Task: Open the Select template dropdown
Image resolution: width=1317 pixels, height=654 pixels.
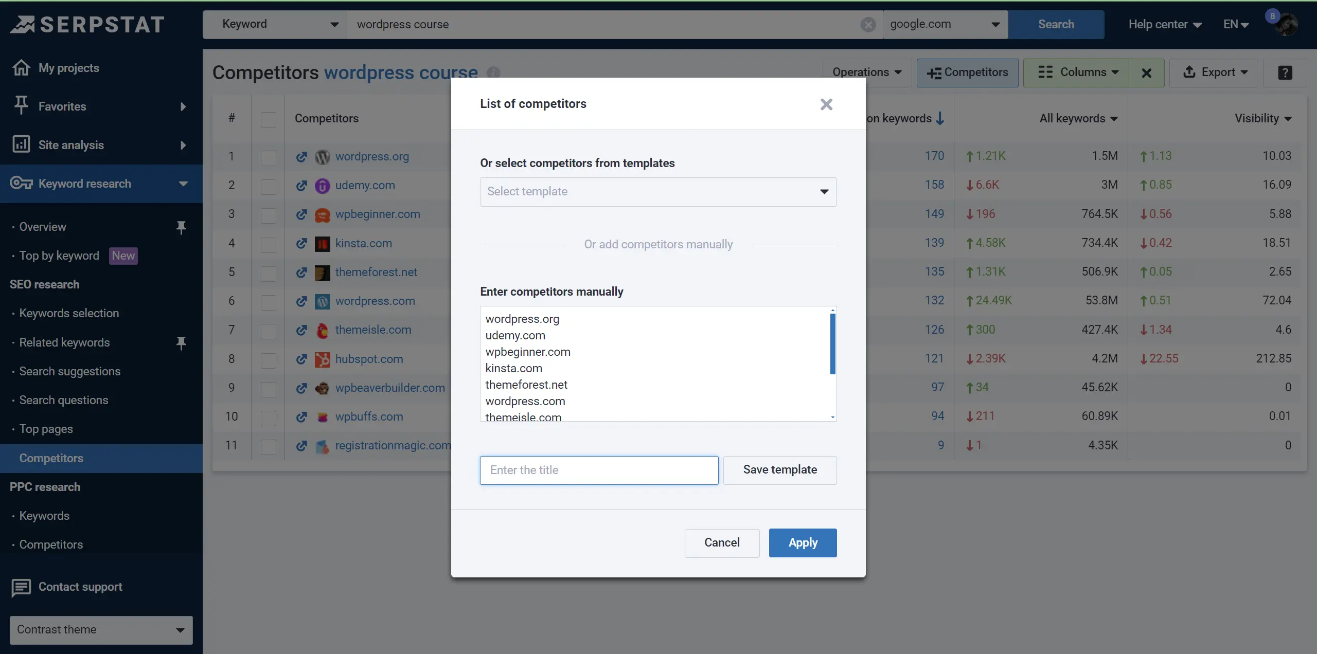Action: pos(658,192)
